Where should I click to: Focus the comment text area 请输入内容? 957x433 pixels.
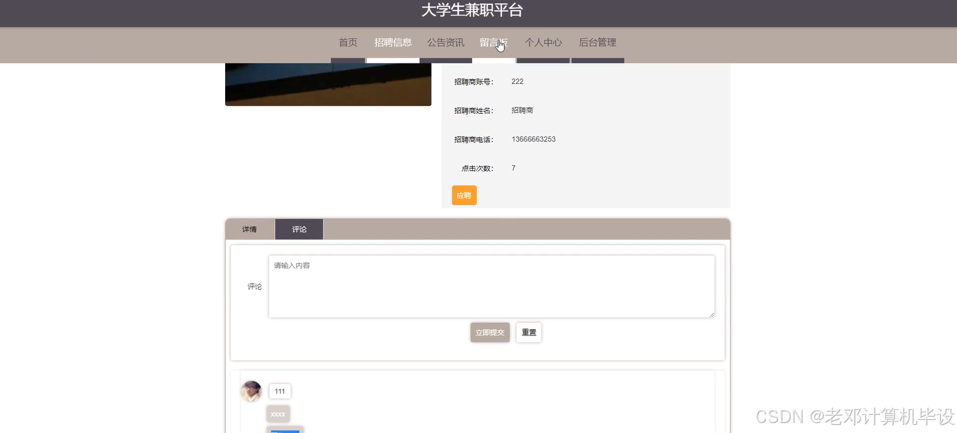(x=491, y=286)
